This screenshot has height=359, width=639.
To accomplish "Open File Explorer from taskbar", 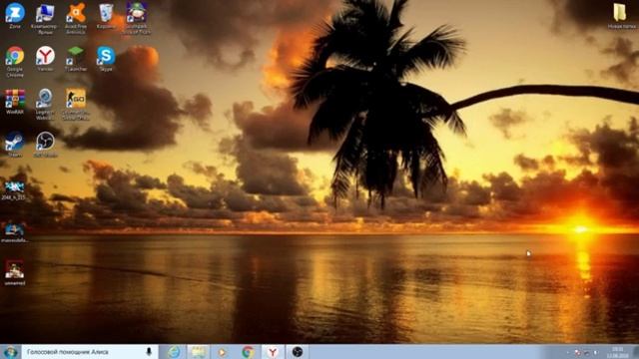I will coord(199,352).
